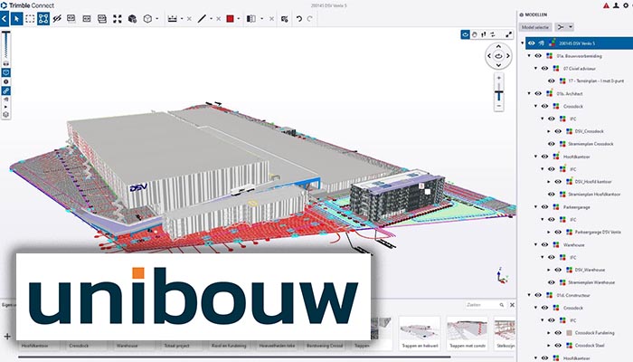Select the 200145 DSV Venlo 5 row

579,43
